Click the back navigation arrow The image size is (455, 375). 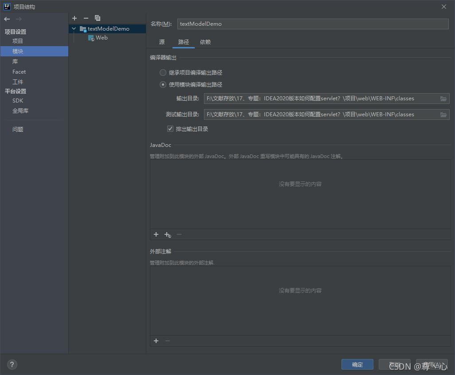point(7,19)
